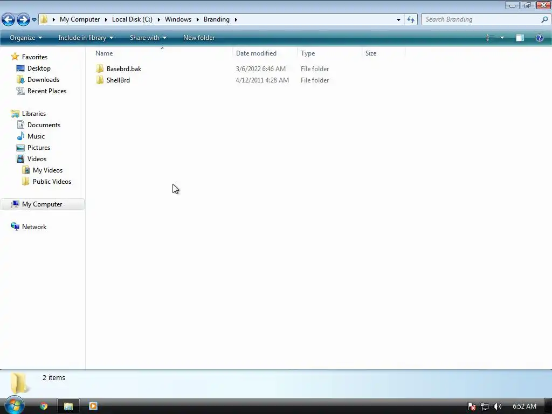Screen dimensions: 552x414
Task: Click the folder icon in the address bar
Action: (44, 19)
